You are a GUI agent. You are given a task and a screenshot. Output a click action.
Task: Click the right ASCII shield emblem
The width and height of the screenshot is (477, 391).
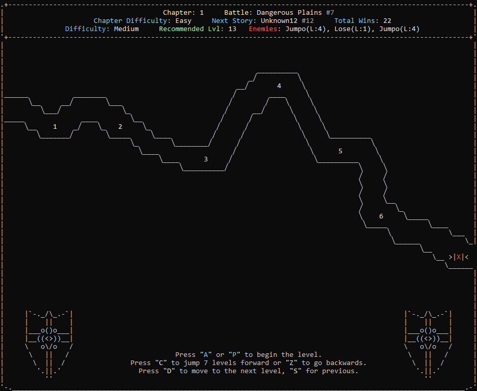click(428, 344)
